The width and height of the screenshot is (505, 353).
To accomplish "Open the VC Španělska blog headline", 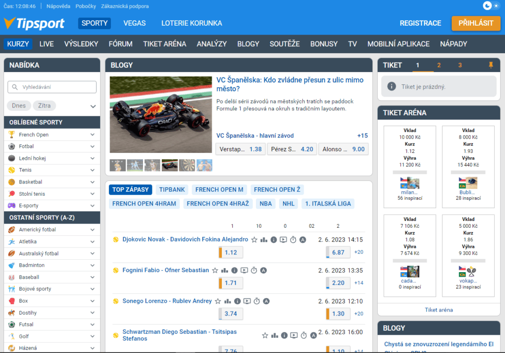I will click(x=290, y=84).
